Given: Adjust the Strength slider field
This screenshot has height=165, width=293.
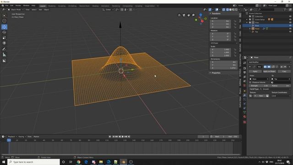Looking at the screenshot, I should pyautogui.click(x=259, y=86).
